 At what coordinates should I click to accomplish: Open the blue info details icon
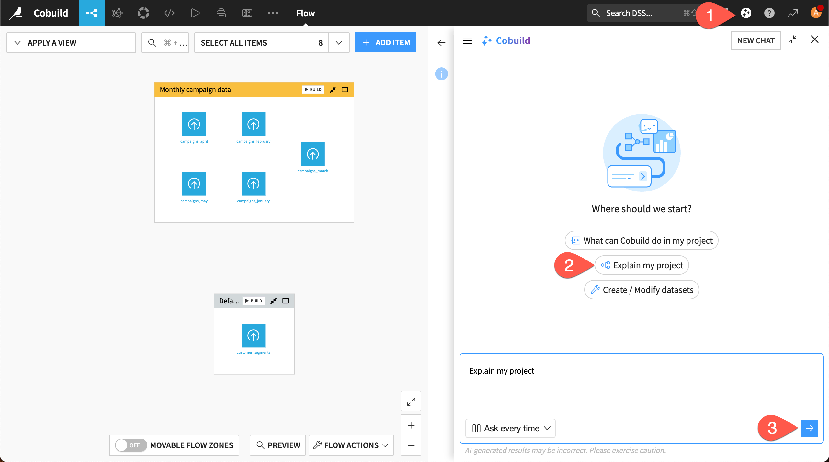click(x=441, y=74)
